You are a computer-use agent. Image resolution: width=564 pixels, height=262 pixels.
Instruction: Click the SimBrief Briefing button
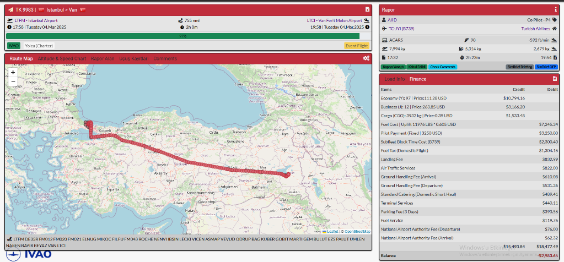tap(520, 67)
